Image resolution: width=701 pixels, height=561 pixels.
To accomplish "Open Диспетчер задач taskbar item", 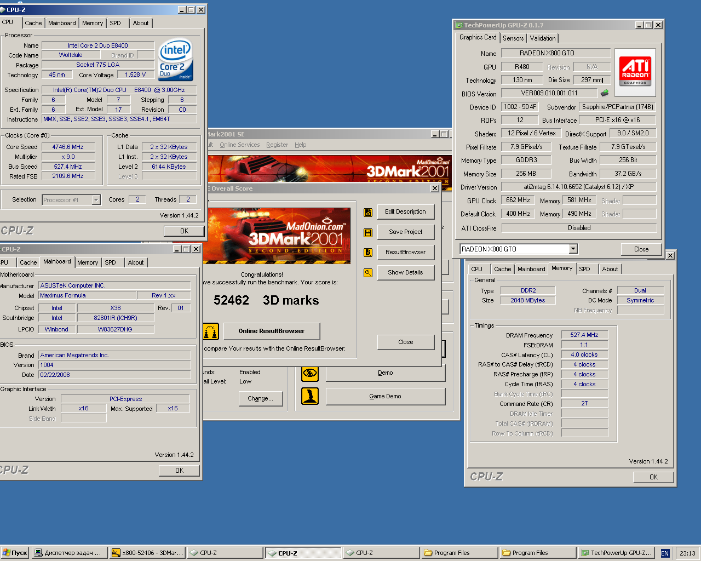I will 69,553.
